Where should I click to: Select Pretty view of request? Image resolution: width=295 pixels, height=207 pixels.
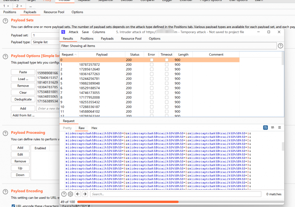point(67,128)
